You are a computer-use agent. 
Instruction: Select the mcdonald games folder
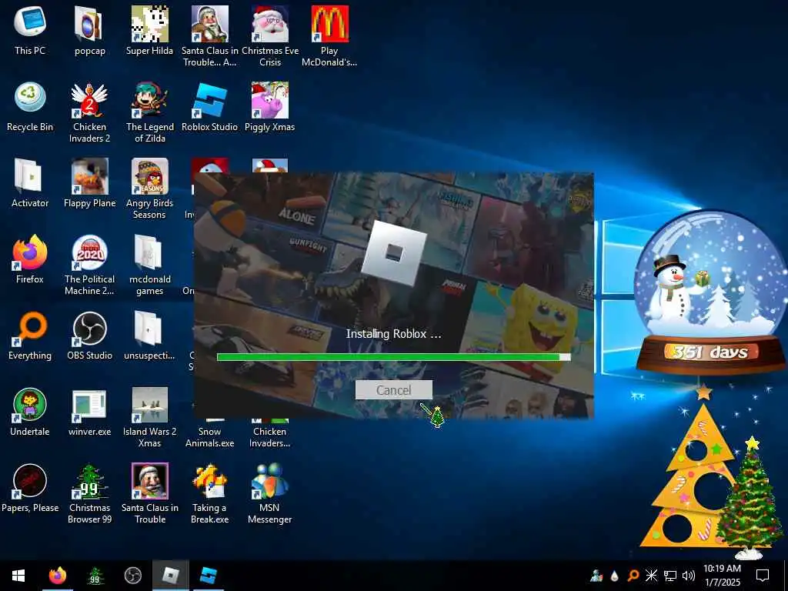pyautogui.click(x=149, y=265)
